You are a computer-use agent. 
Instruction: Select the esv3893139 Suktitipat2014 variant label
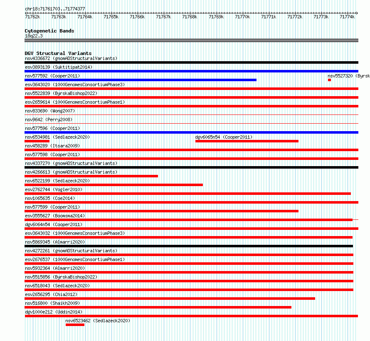coord(59,67)
